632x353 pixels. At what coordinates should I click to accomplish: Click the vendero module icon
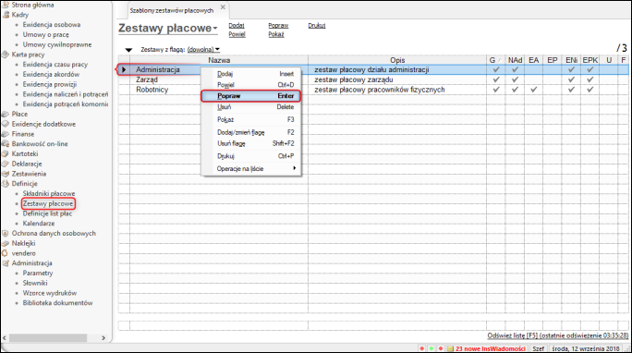tap(6, 253)
